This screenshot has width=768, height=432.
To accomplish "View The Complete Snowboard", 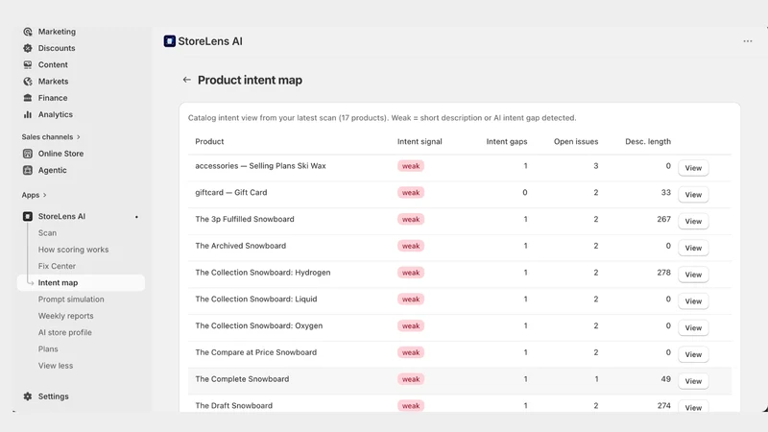I will click(693, 381).
